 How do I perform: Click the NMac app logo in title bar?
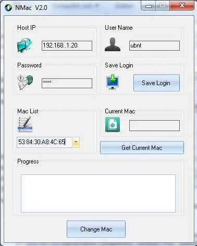(x=8, y=8)
